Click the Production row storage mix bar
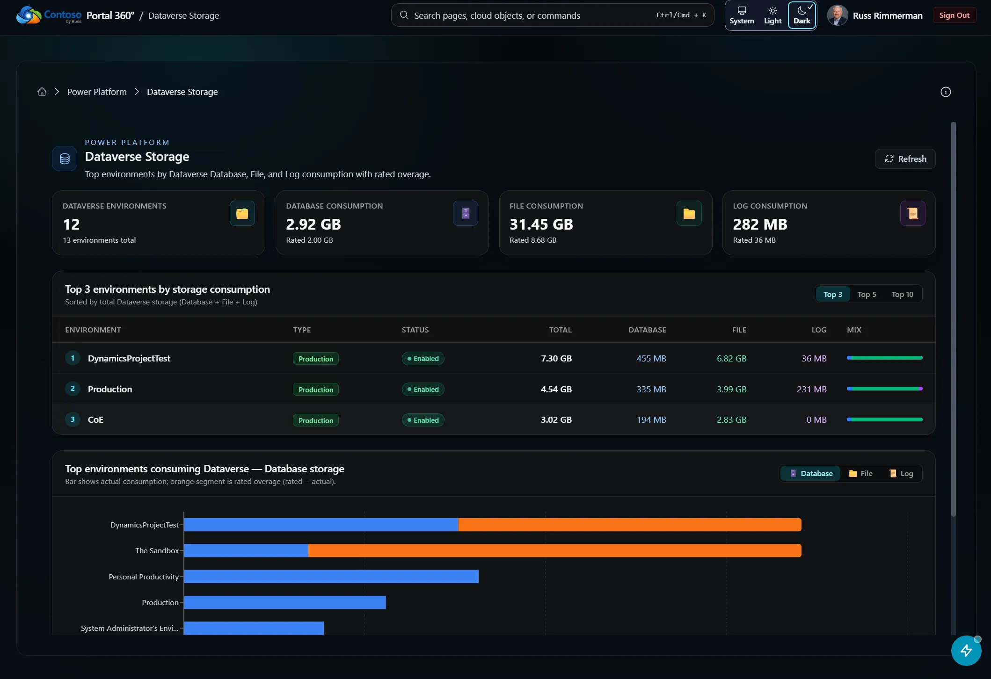Screen dimensions: 991x679 coord(884,389)
